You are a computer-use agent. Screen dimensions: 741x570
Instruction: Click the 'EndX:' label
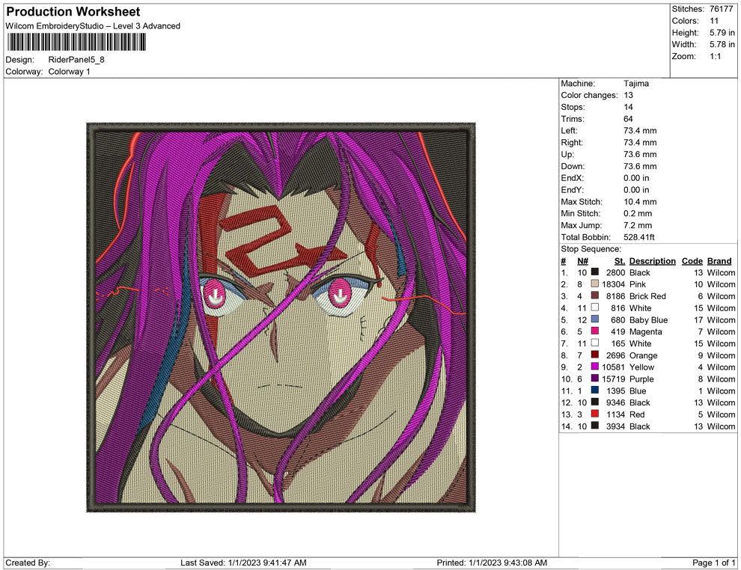(x=573, y=178)
